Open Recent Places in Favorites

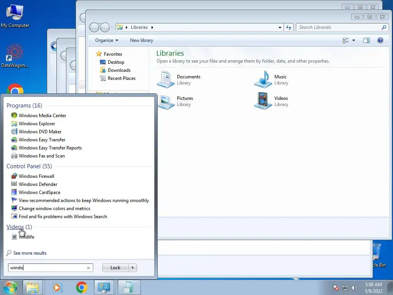click(118, 78)
